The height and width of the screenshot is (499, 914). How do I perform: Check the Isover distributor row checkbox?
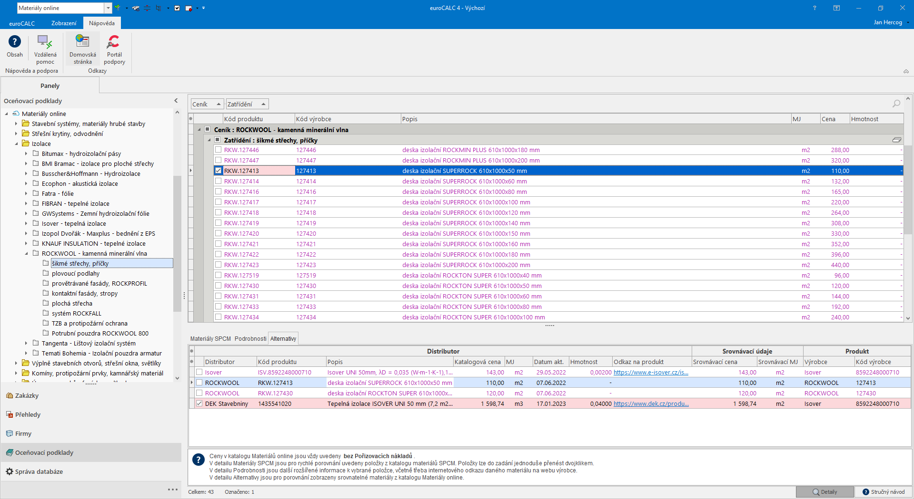click(x=199, y=372)
